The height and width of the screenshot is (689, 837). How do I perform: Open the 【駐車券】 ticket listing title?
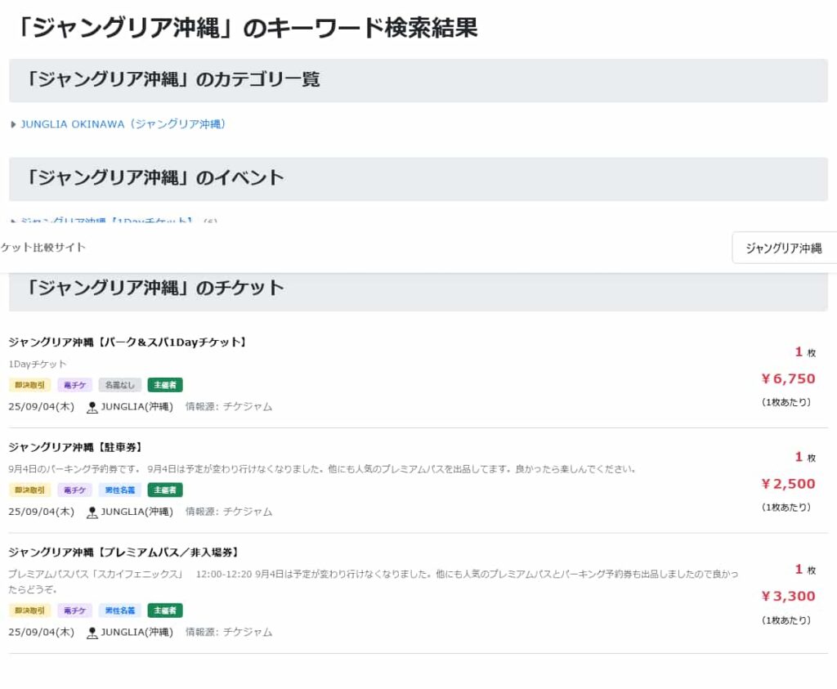[x=75, y=447]
